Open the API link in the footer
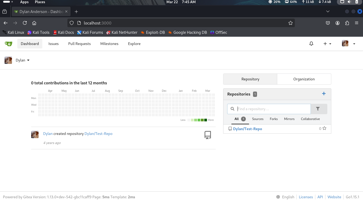The image size is (363, 202). [320, 197]
